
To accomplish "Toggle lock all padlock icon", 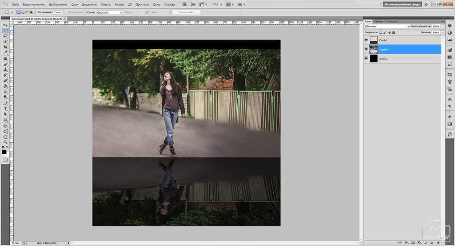I will [394, 32].
